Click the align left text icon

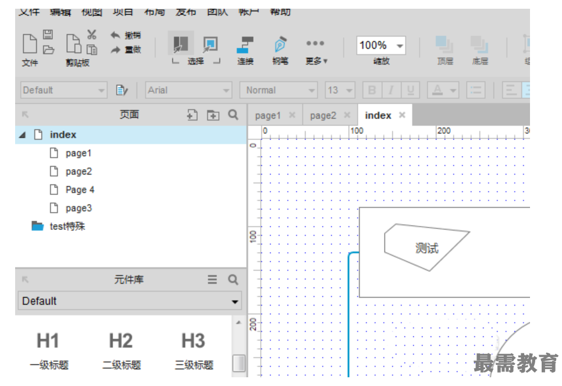(x=511, y=90)
